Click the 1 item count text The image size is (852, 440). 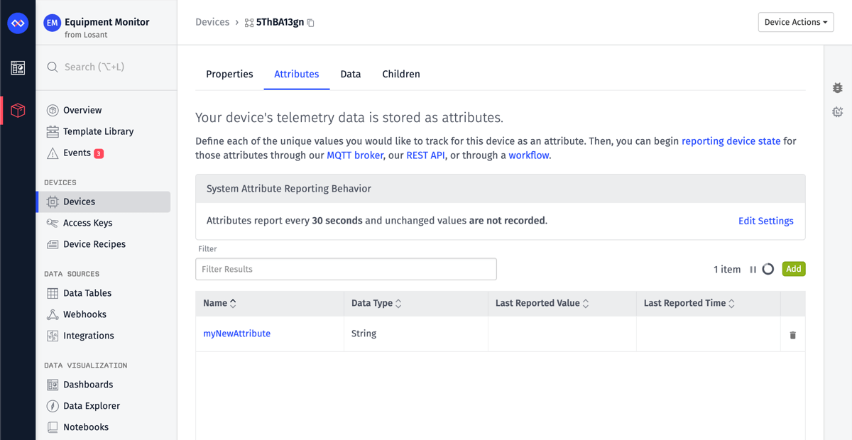coord(727,270)
